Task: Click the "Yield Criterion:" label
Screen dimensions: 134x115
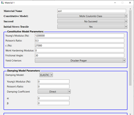Action: point(13,61)
